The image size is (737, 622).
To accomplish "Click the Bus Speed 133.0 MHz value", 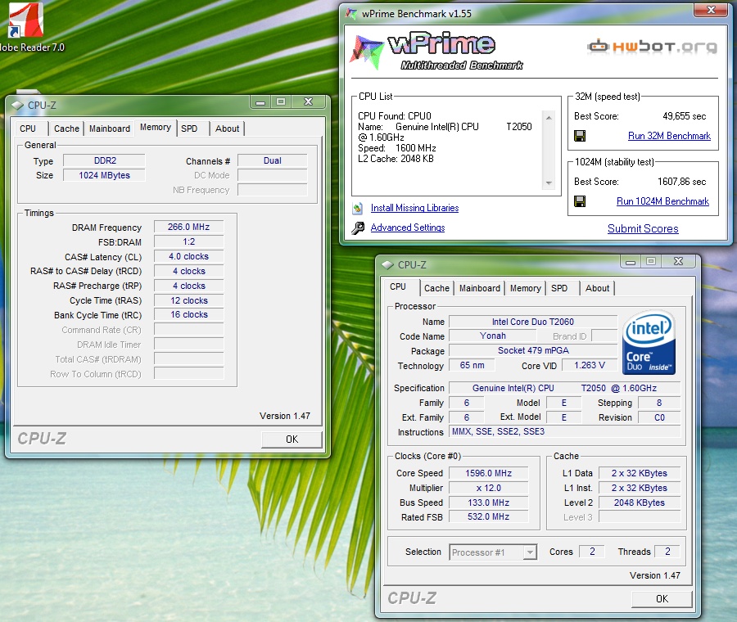I will [488, 503].
